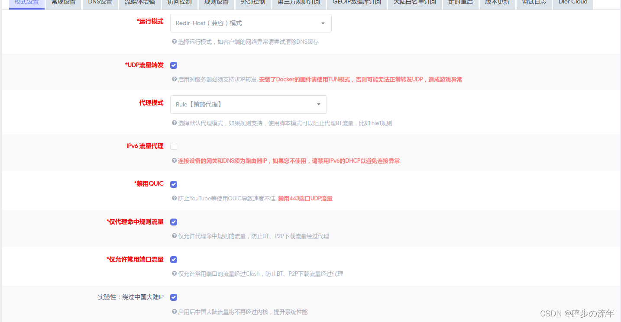
Task: Open the 运行模式 dropdown showing Redir-Host
Action: click(x=250, y=23)
